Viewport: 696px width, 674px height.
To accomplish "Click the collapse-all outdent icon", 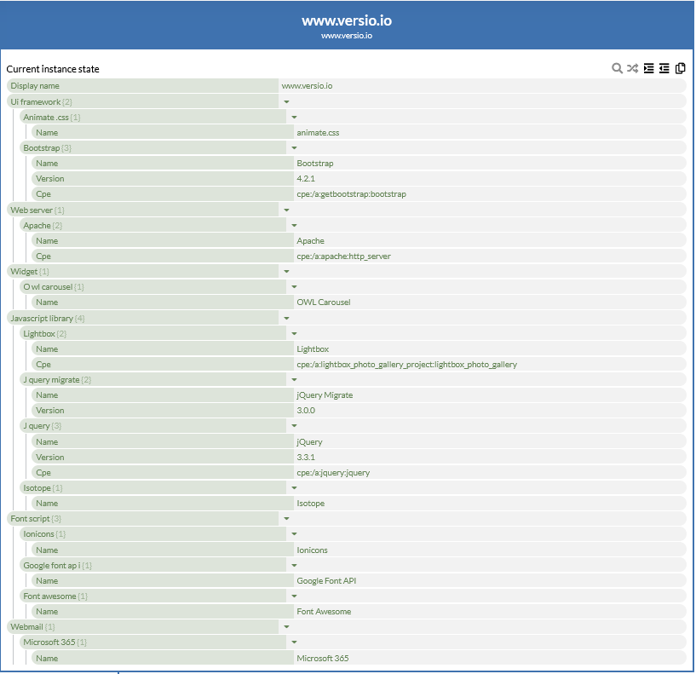I will (x=664, y=68).
